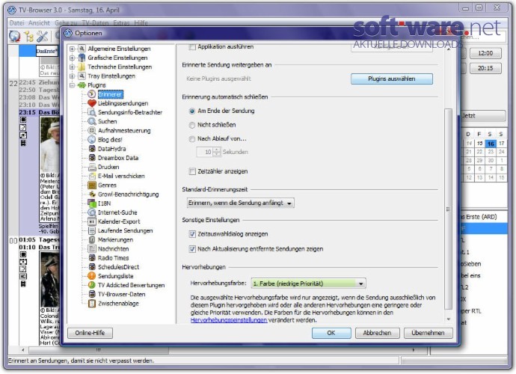Choose Nach Ablauf von... option
This screenshot has width=516, height=374.
tap(192, 139)
